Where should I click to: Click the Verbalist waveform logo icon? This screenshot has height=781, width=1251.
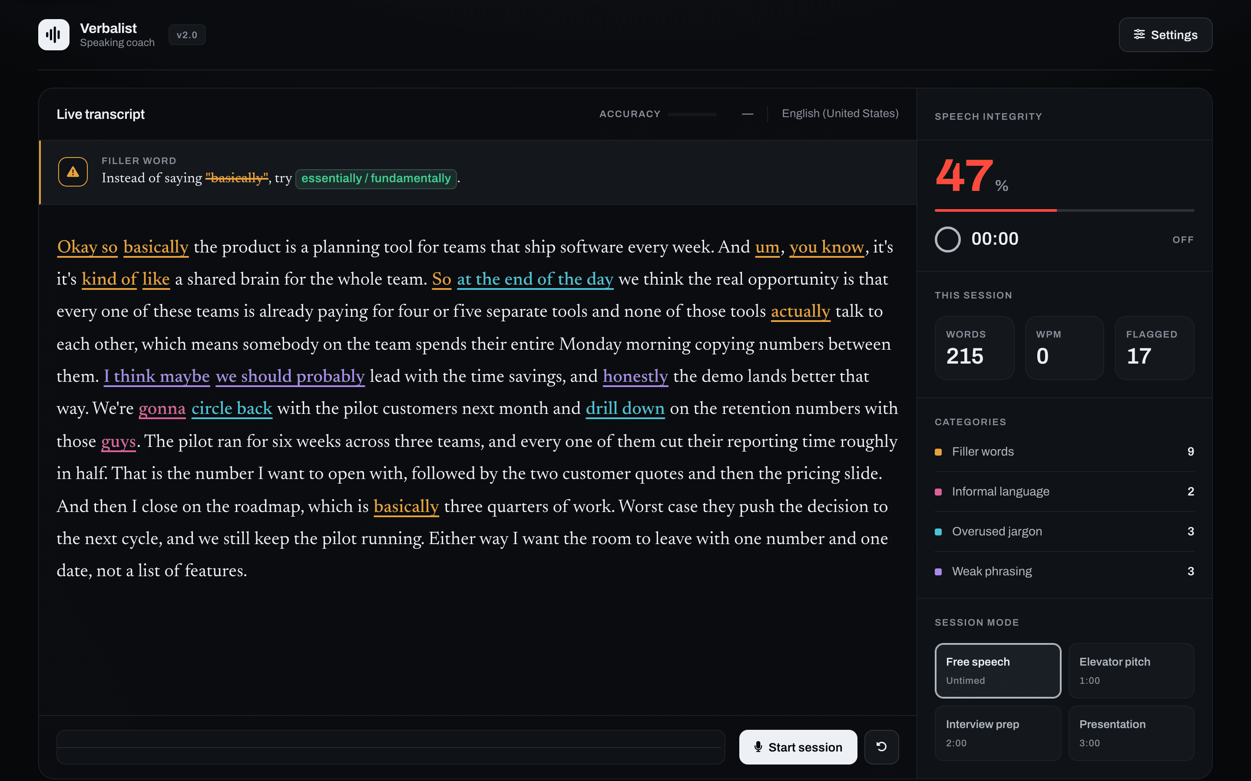(54, 35)
